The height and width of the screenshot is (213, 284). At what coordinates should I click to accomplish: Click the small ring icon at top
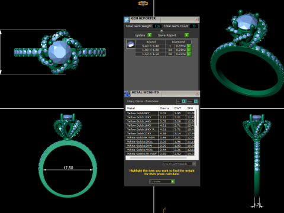(143, 3)
